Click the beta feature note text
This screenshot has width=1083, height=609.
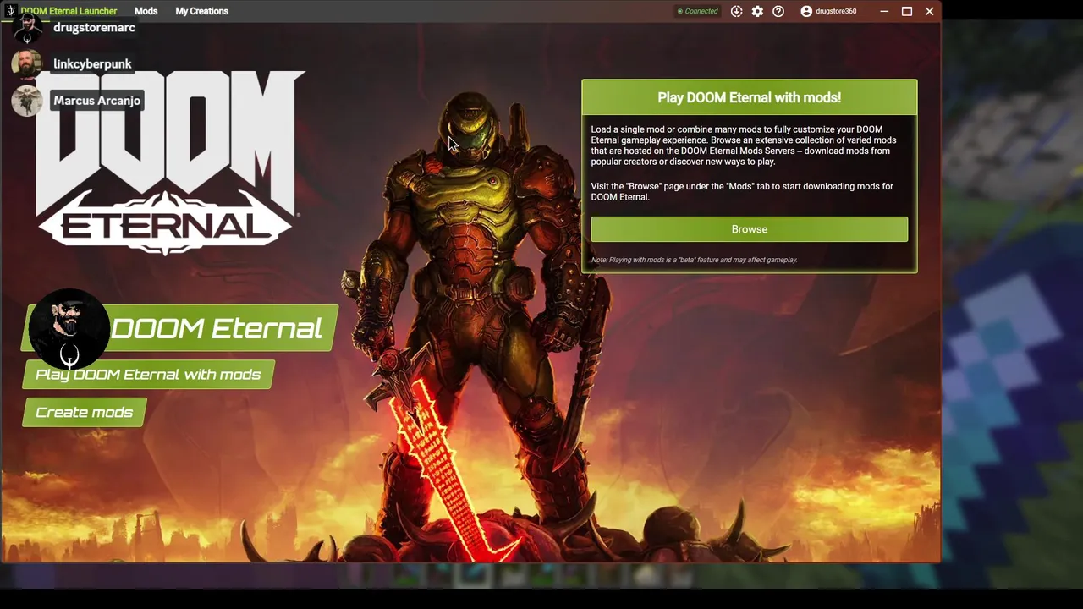694,260
